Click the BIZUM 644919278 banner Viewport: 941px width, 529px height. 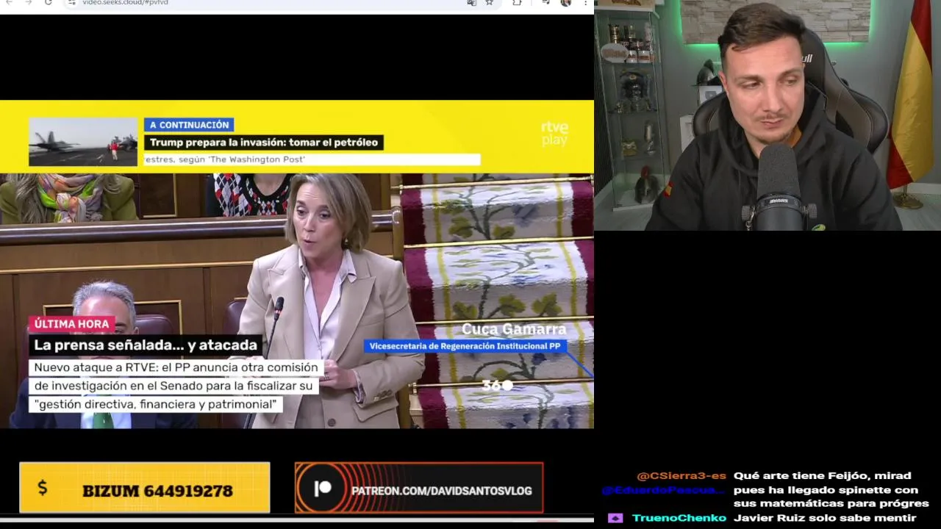tap(145, 488)
